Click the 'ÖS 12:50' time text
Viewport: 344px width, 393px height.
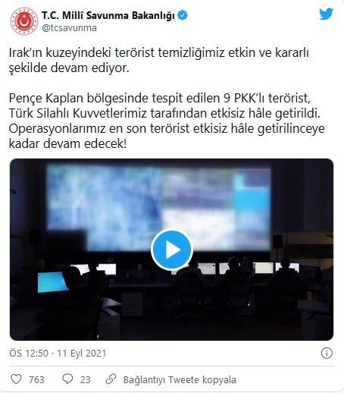(29, 353)
